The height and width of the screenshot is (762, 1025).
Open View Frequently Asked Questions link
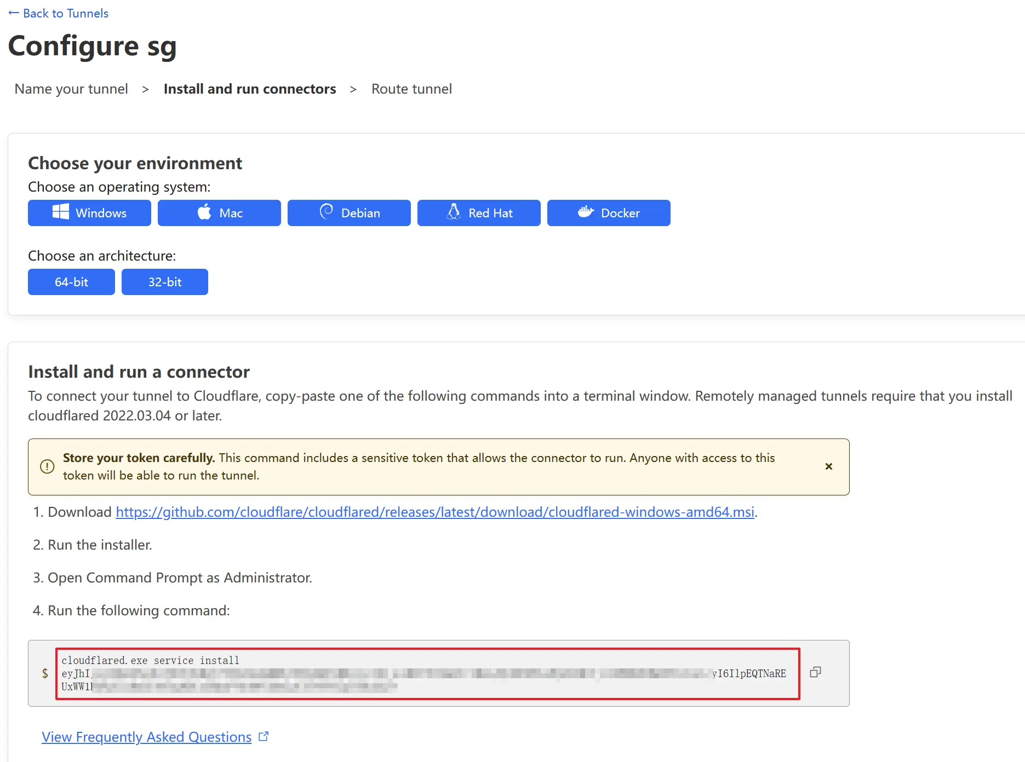tap(146, 737)
